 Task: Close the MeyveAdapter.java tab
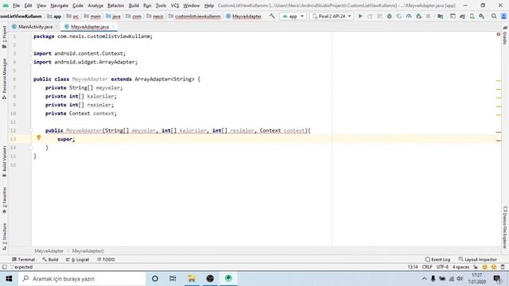click(x=113, y=26)
